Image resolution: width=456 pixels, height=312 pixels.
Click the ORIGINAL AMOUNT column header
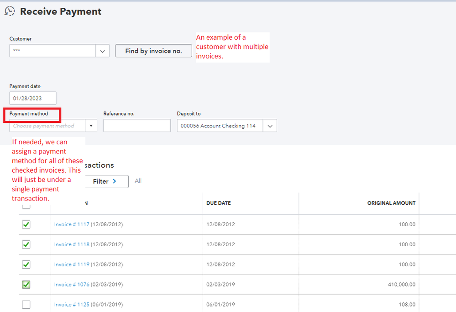391,203
